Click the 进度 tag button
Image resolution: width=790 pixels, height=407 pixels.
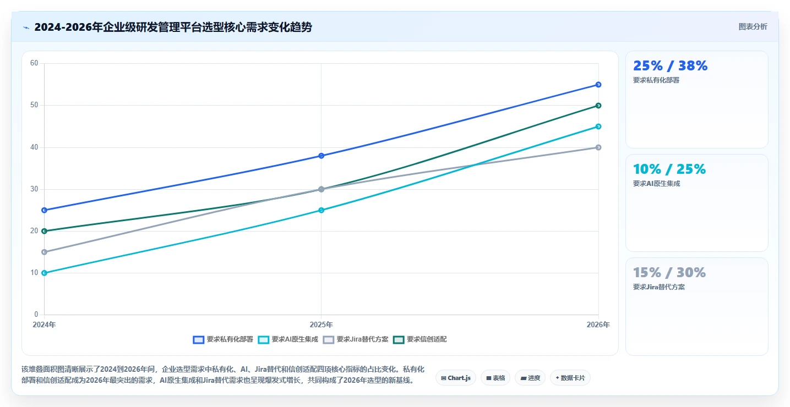(530, 378)
